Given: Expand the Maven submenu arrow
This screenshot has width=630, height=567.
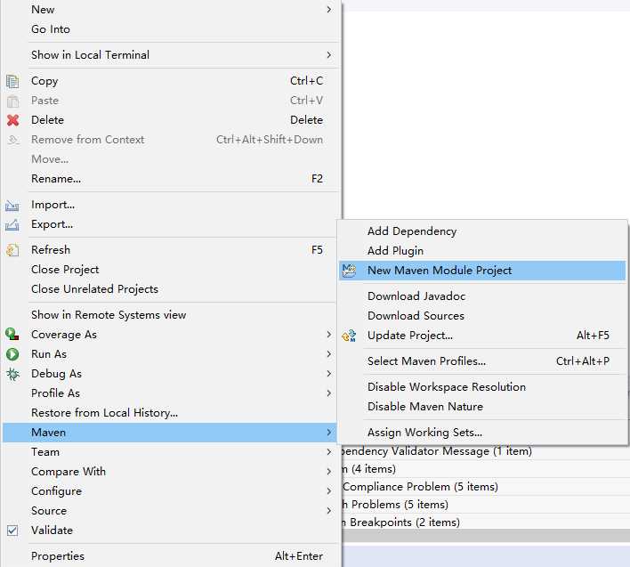Looking at the screenshot, I should pyautogui.click(x=329, y=433).
